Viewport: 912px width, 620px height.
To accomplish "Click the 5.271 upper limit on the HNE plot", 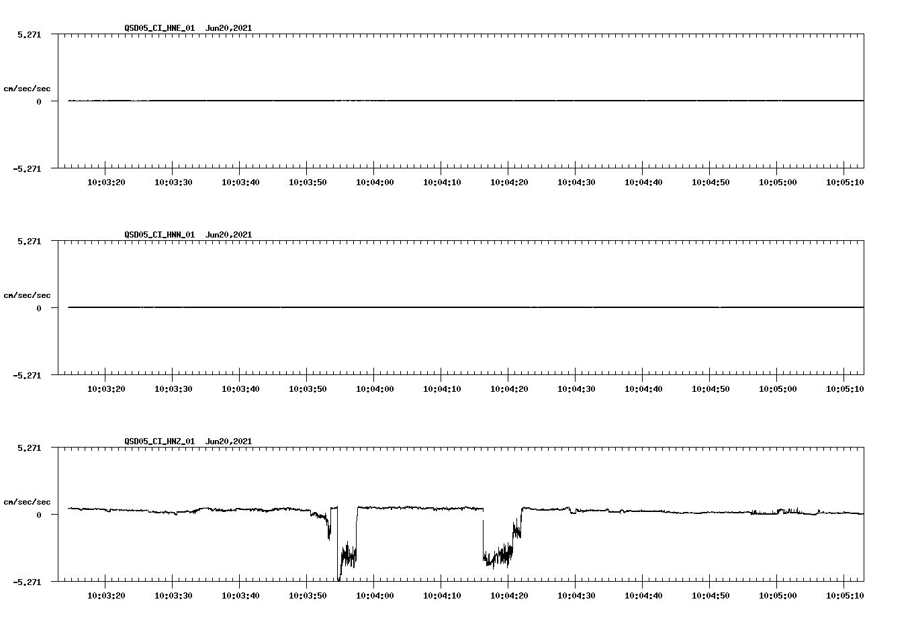I will click(x=29, y=34).
